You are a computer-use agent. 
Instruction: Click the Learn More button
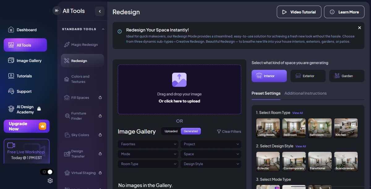(344, 12)
